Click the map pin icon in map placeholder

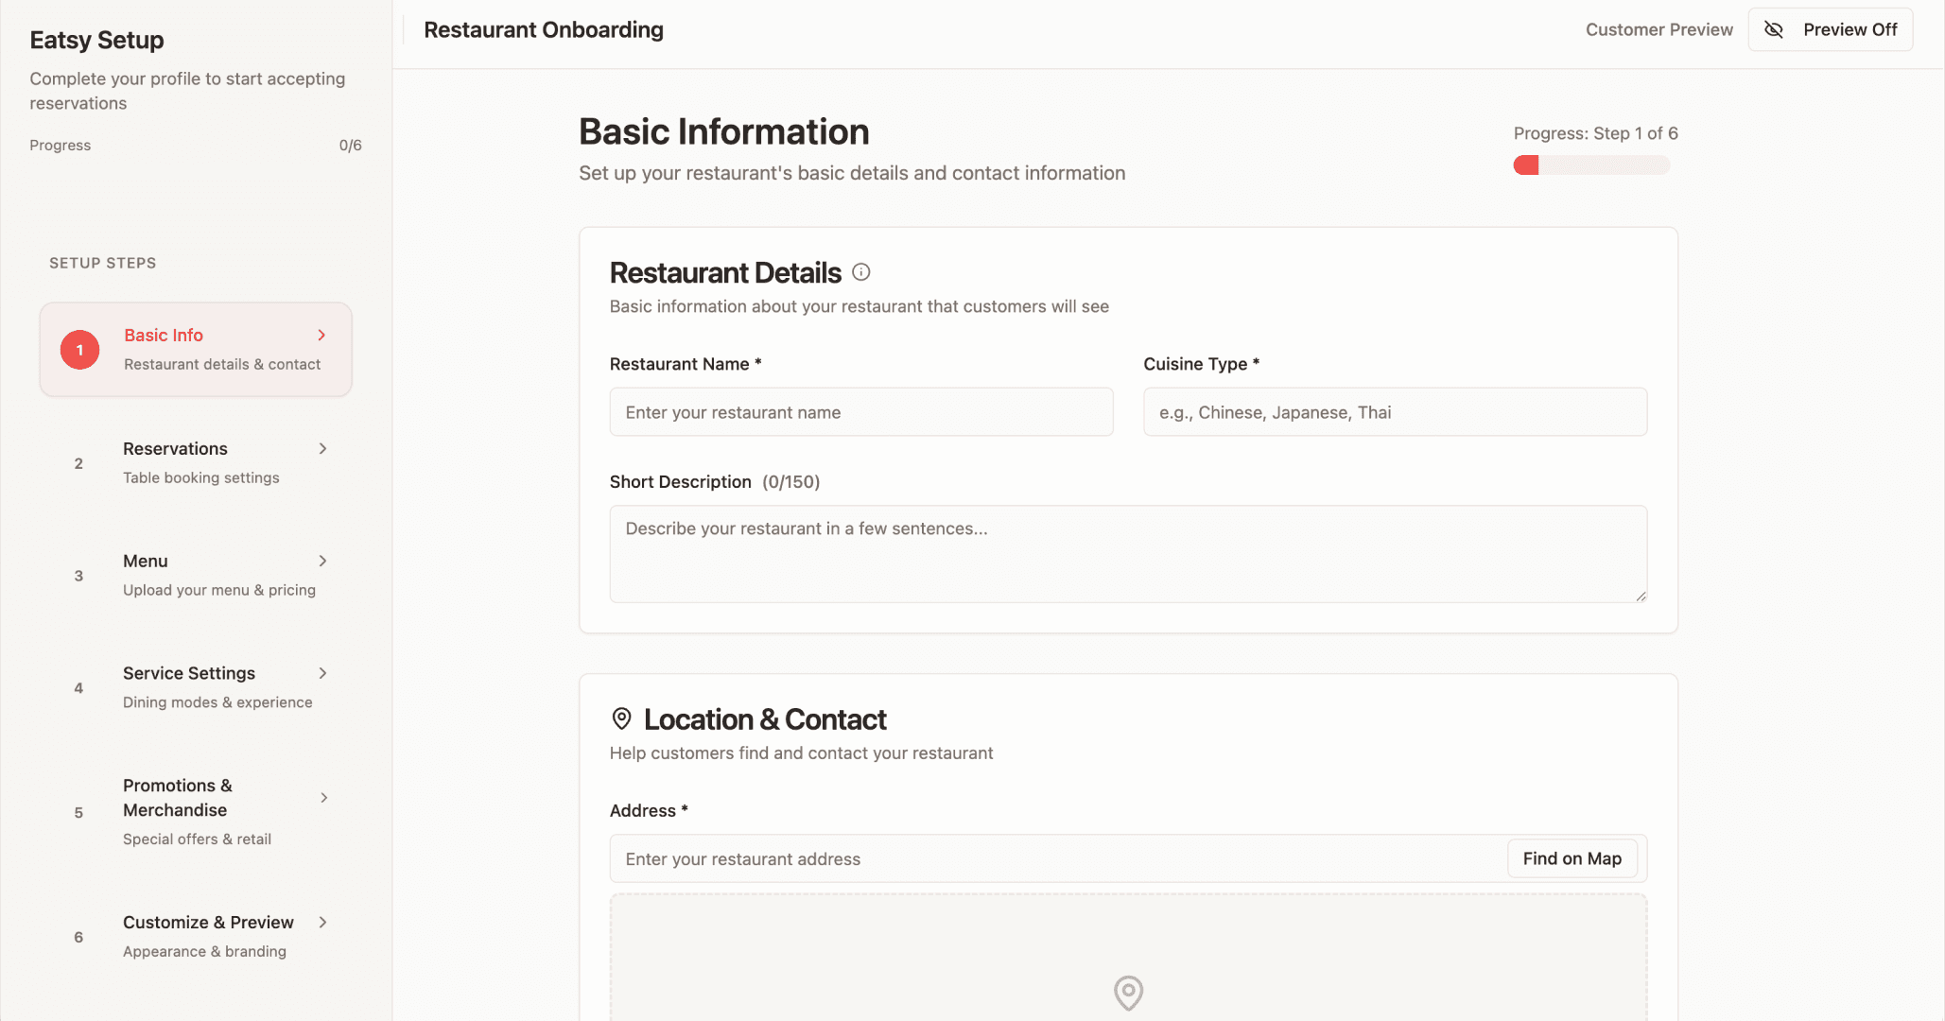pyautogui.click(x=1128, y=993)
